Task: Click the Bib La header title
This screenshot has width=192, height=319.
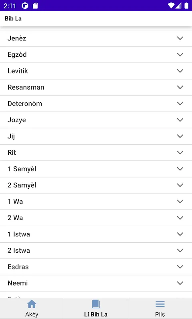Action: (x=13, y=18)
